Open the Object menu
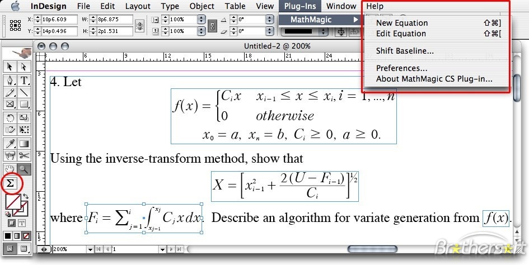Screen dimensions: 529x265 pyautogui.click(x=202, y=6)
